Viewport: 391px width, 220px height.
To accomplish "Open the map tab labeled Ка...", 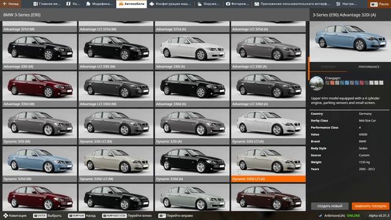I will click(73, 4).
